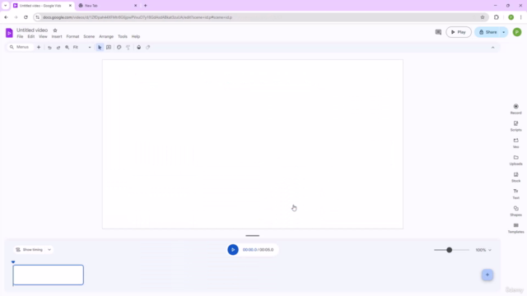
Task: Search the Menus field
Action: pos(20,48)
